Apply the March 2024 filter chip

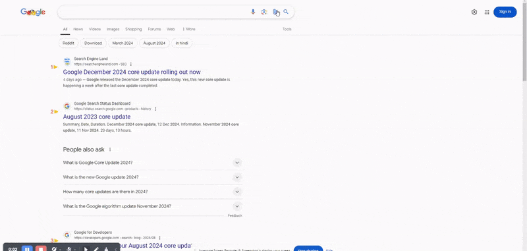(123, 43)
